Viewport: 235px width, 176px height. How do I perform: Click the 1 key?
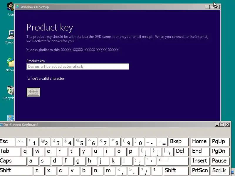click(x=33, y=142)
